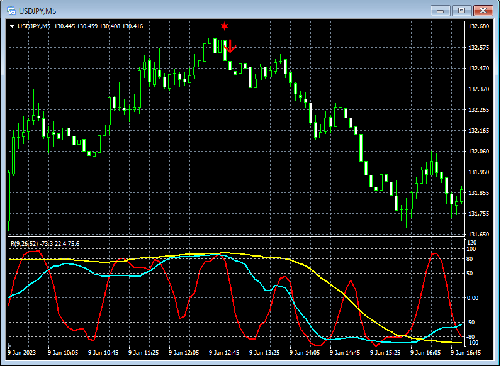
Task: Click the red down arrow sell signal
Action: 230,47
